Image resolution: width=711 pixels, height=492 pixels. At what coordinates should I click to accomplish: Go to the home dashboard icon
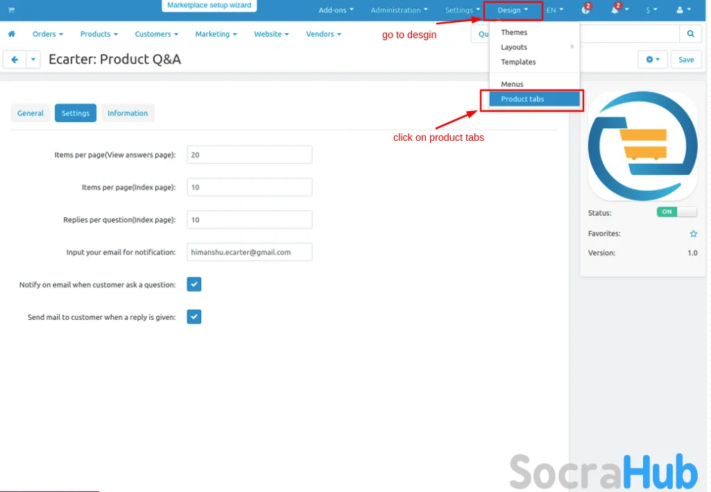(12, 34)
